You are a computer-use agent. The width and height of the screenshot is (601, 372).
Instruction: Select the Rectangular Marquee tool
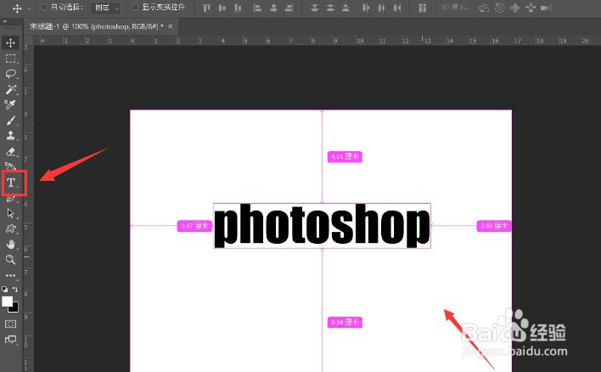click(x=10, y=59)
